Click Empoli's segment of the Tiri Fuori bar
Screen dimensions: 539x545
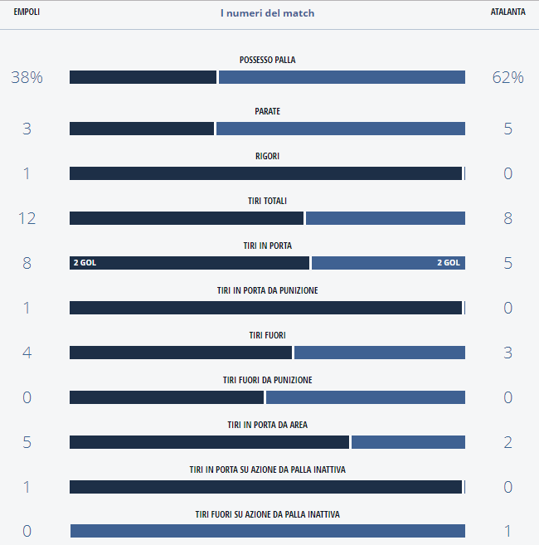click(x=181, y=353)
